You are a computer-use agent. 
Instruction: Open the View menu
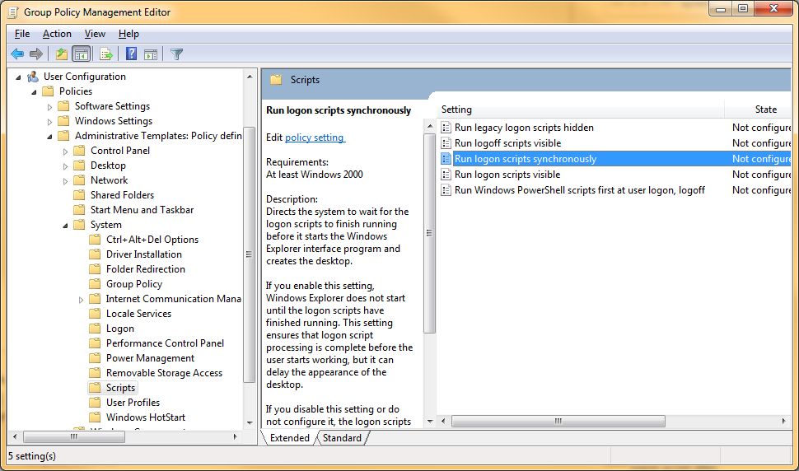[95, 34]
